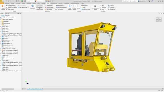Click the search icon in the Model browser
The height and width of the screenshot is (92, 164).
(x=18, y=13)
